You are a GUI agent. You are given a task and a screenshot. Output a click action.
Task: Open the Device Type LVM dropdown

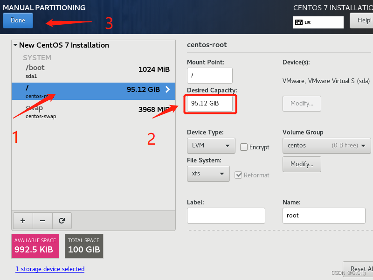211,146
